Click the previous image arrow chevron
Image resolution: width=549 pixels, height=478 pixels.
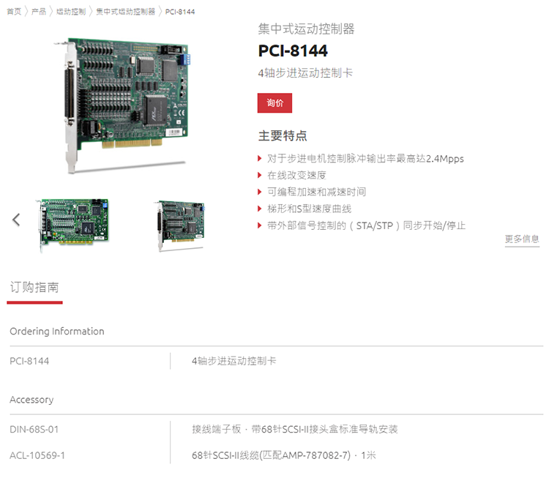coord(16,220)
